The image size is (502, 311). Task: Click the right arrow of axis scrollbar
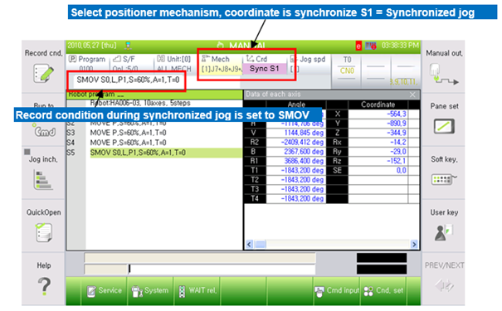[x=414, y=245]
